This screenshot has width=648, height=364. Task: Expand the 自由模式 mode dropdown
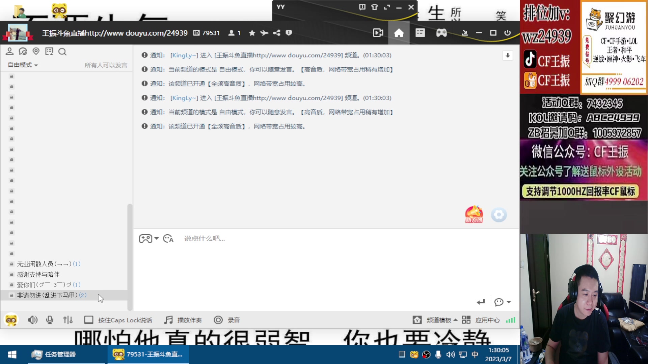coord(23,65)
